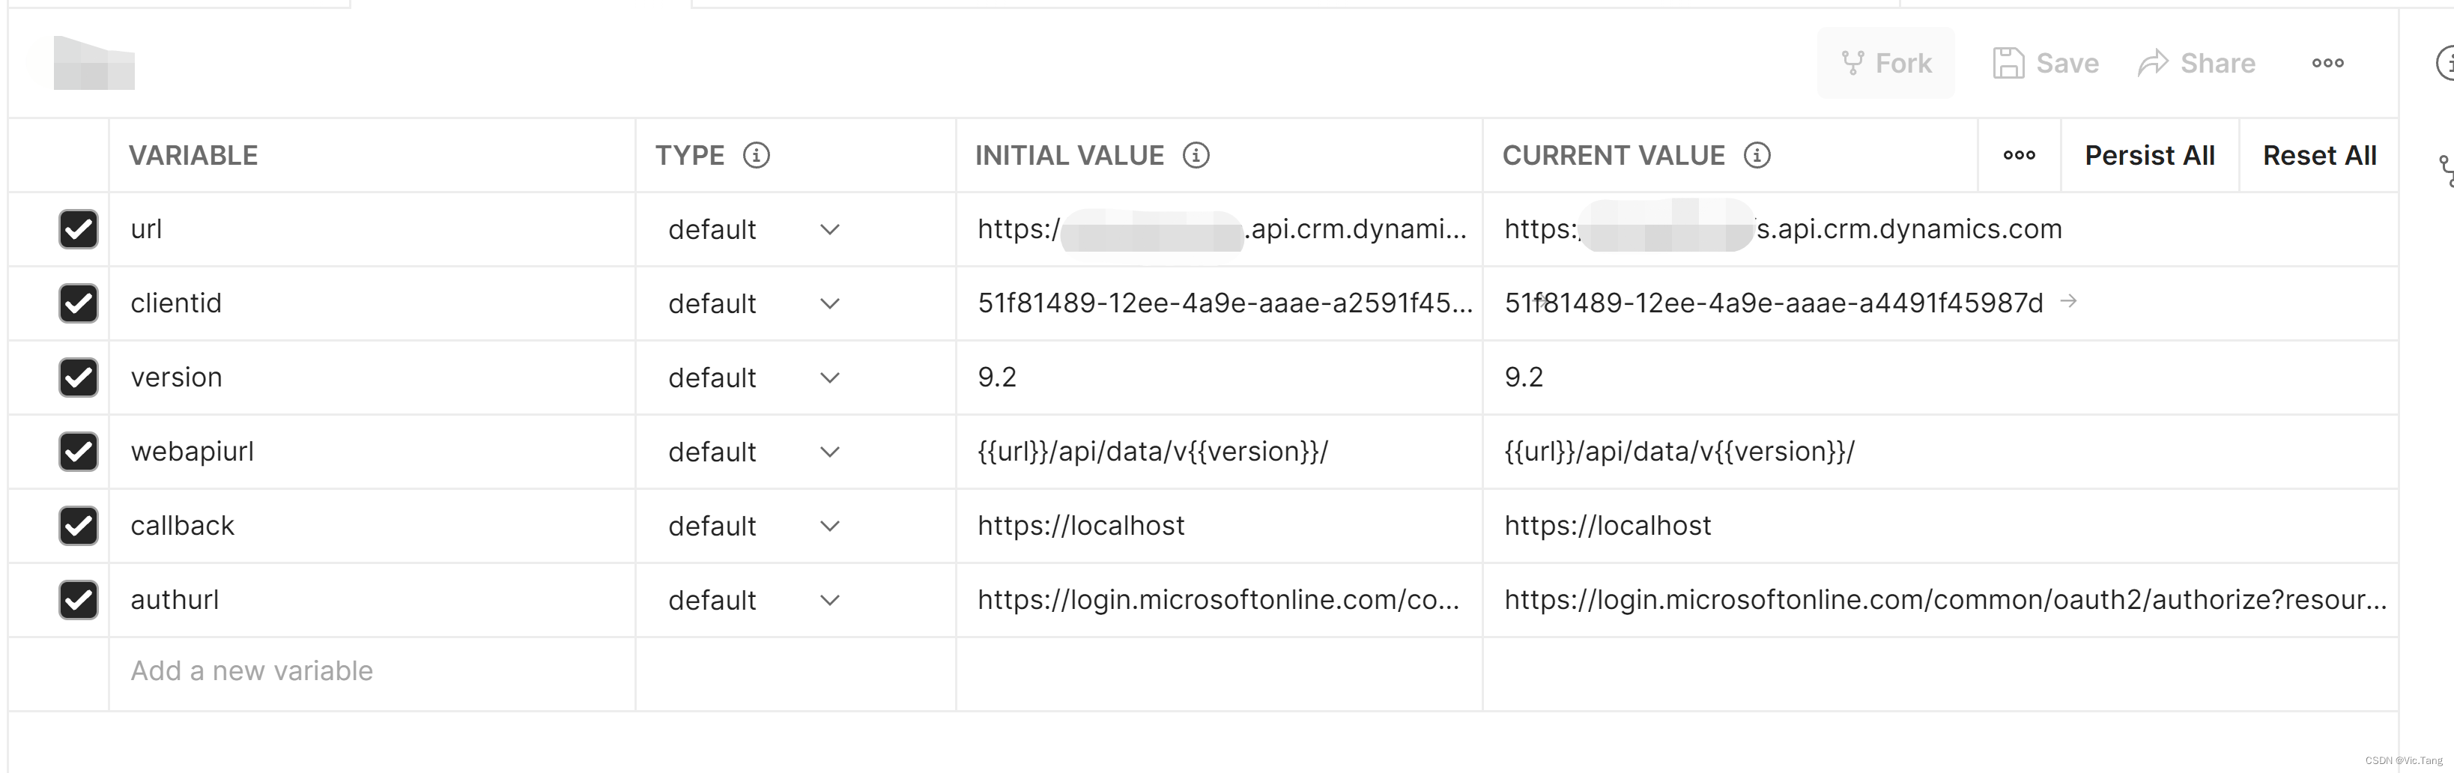2454x773 pixels.
Task: Click the Add a new variable field
Action: [x=250, y=671]
